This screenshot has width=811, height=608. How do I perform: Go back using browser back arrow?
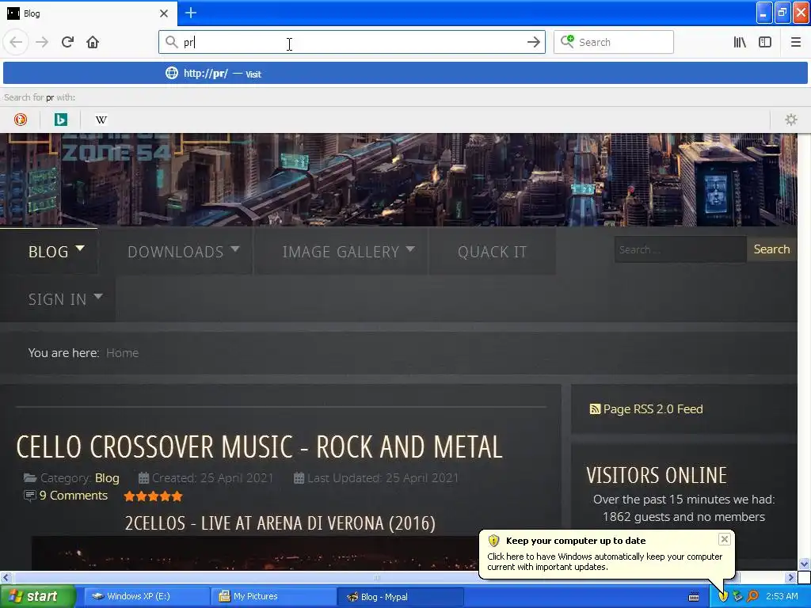16,42
